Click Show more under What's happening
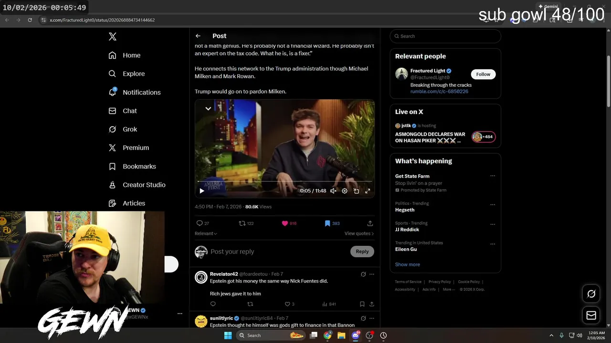The image size is (611, 343). pos(408,264)
